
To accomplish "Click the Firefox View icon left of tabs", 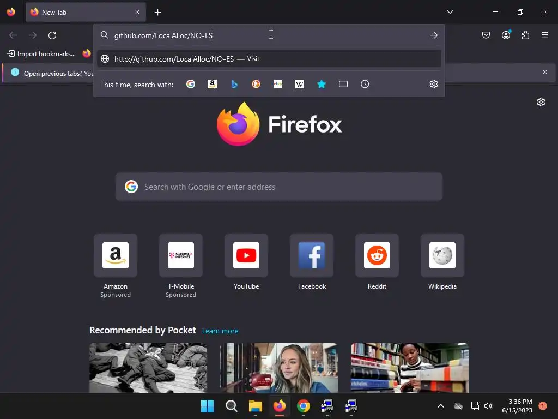I will [11, 12].
